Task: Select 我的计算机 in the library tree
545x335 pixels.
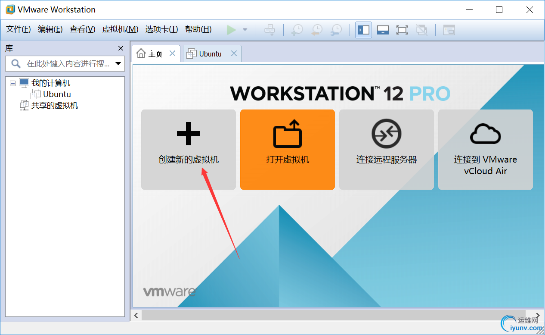Action: (x=50, y=83)
